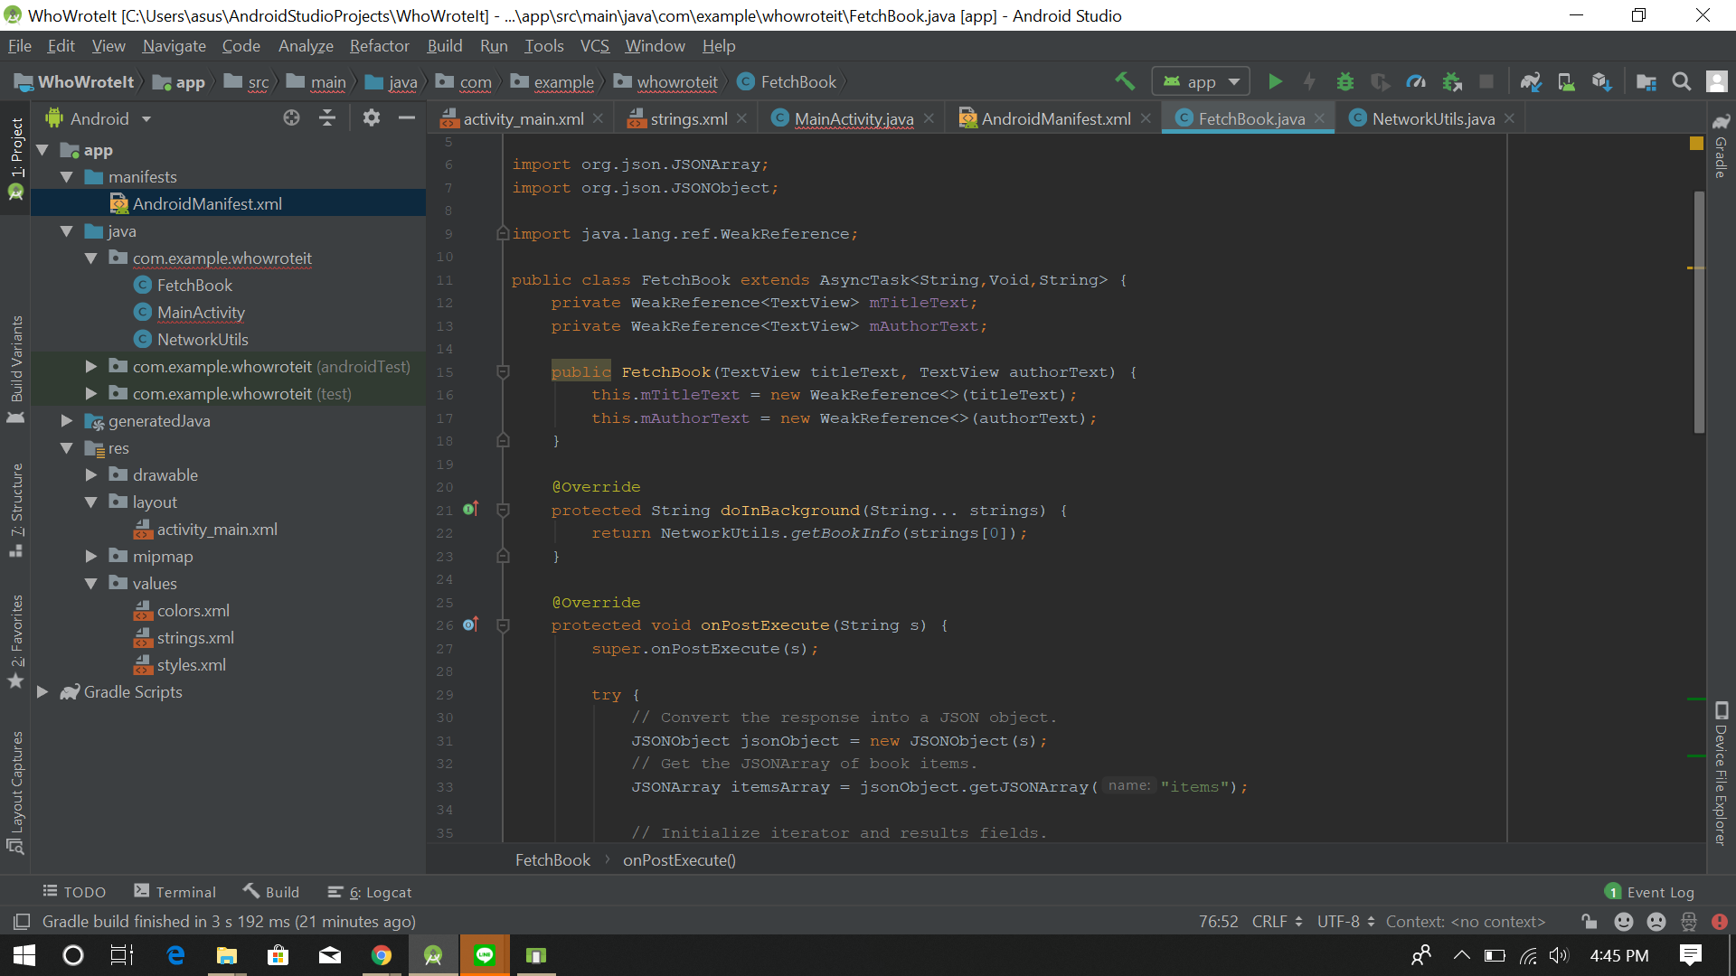Collapse all nodes in the Project tree

pos(327,117)
